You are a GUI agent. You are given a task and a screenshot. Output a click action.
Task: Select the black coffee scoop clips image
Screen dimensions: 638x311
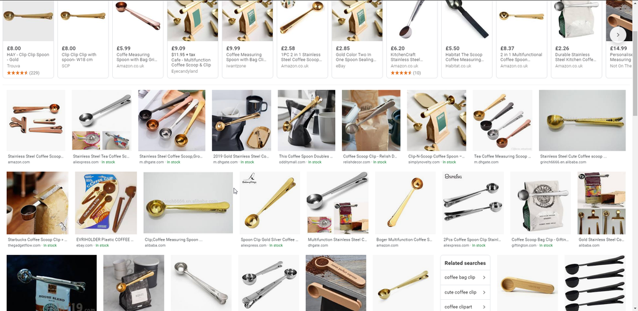click(x=594, y=283)
